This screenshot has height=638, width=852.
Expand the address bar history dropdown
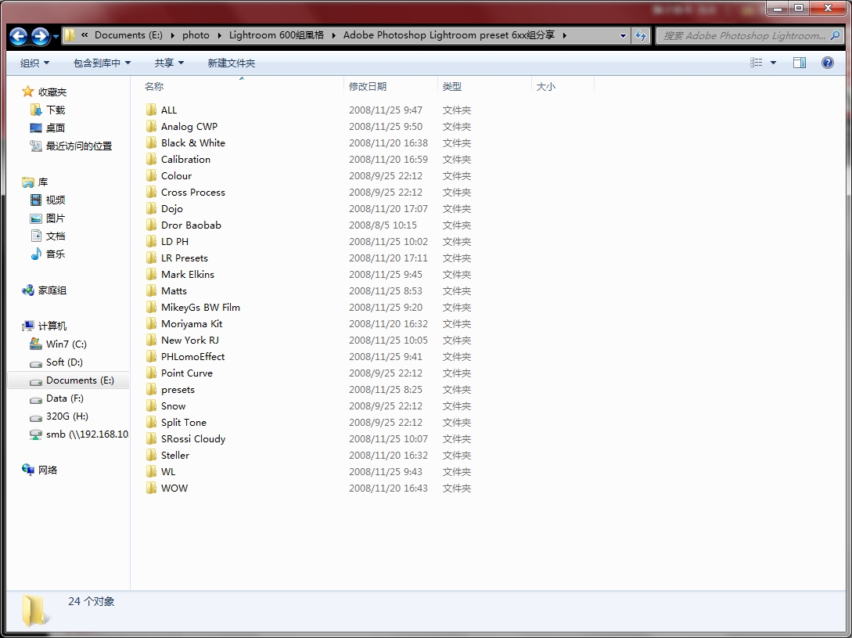pos(623,35)
